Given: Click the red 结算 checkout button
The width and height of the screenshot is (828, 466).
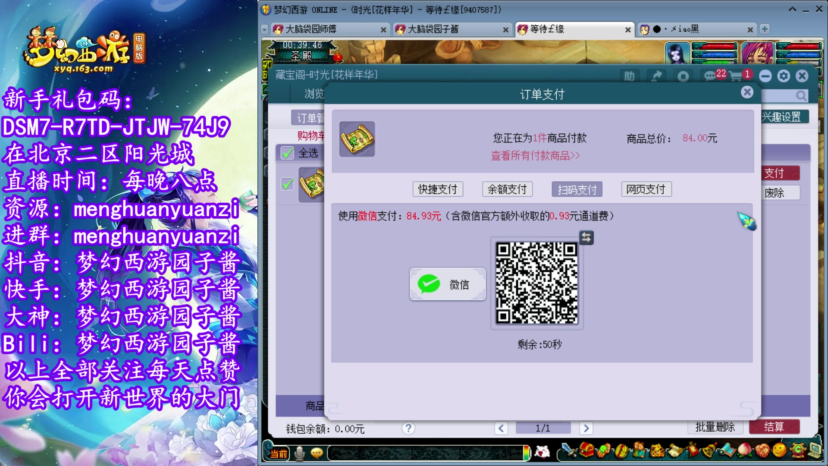Looking at the screenshot, I should click(x=774, y=427).
